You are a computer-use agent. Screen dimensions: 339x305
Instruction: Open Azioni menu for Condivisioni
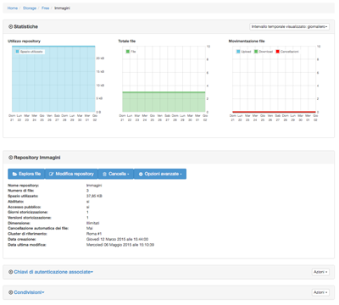(320, 292)
